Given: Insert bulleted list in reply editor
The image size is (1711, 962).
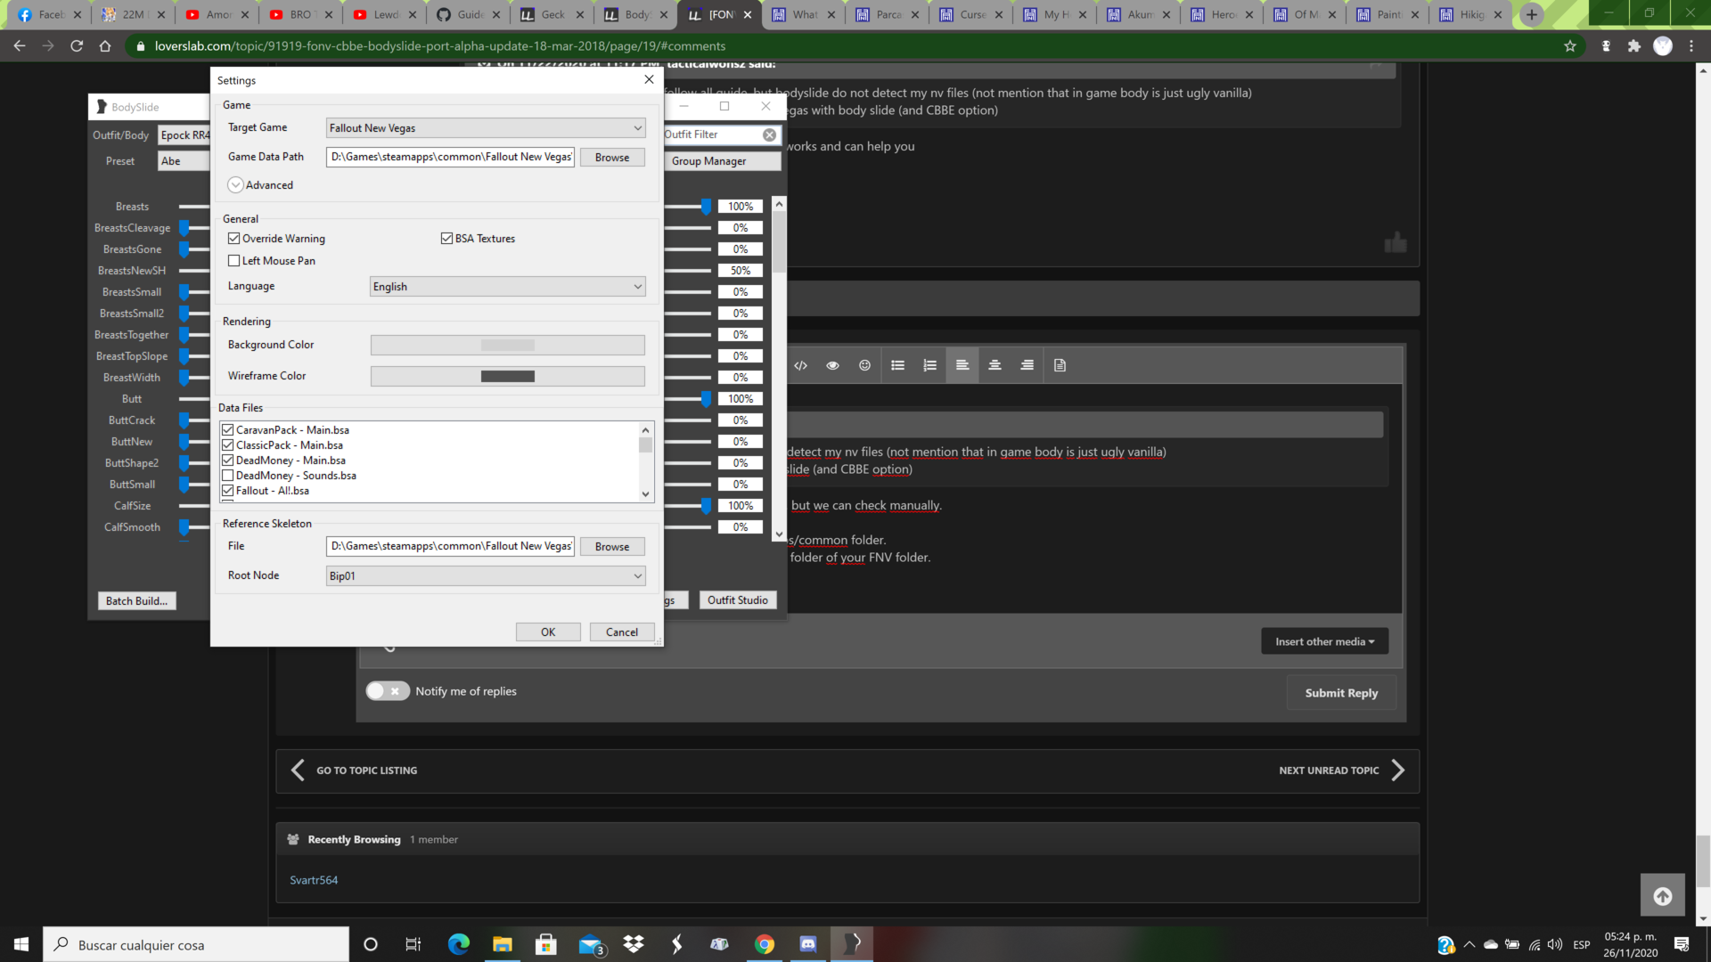Looking at the screenshot, I should [897, 365].
